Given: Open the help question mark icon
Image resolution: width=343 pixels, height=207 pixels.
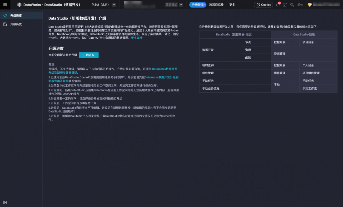Looking at the screenshot, I should pos(285,4).
